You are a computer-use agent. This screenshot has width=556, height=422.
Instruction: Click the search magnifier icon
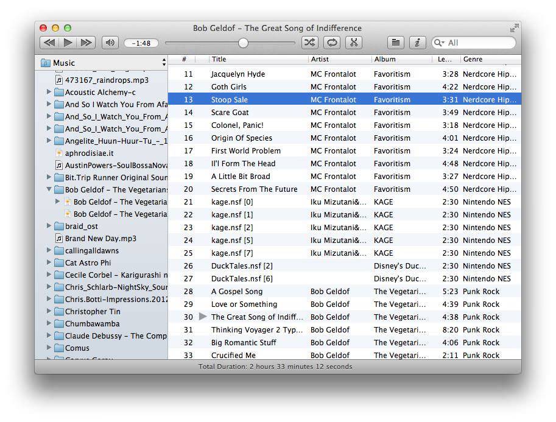[x=440, y=43]
